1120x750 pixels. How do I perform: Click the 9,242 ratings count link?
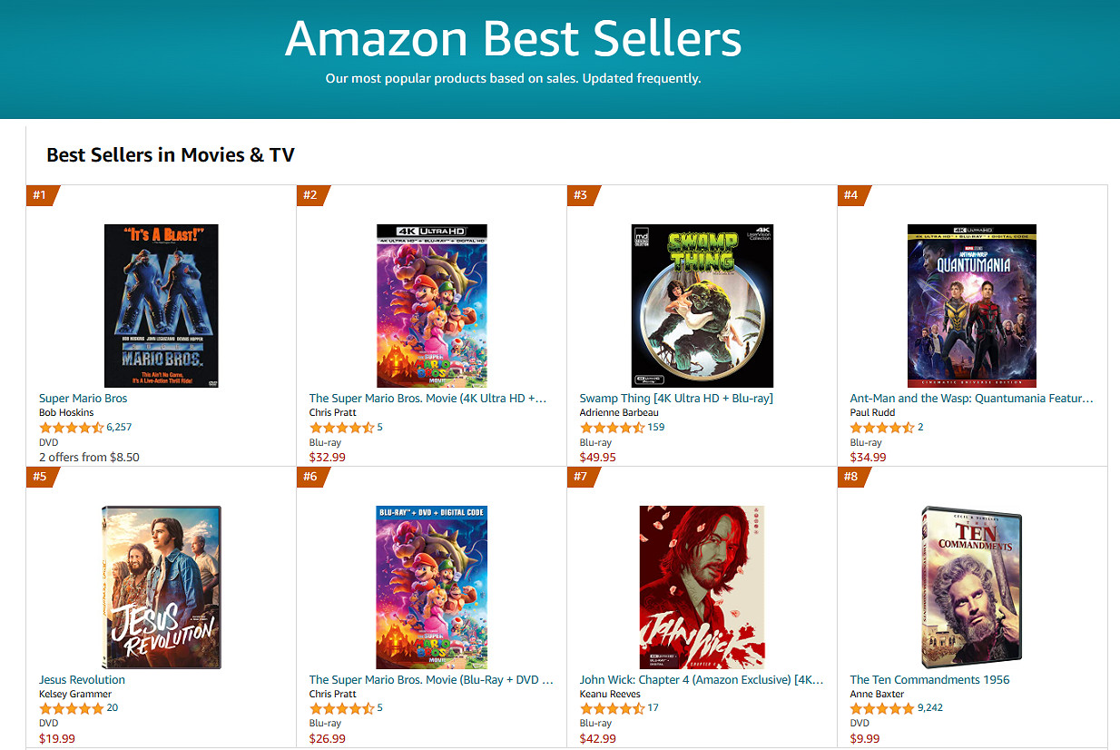coord(930,708)
